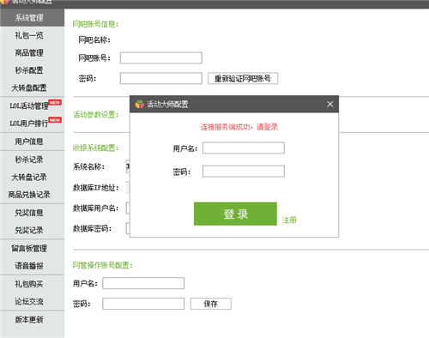The height and width of the screenshot is (338, 429).
Task: Select 版本更新 in sidebar
Action: click(x=29, y=319)
